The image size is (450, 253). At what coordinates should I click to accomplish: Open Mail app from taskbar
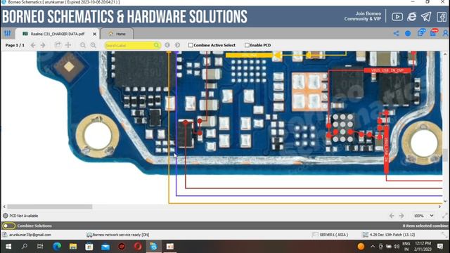tap(105, 247)
